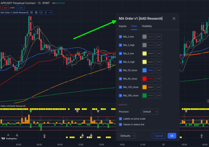Change Ma_33_close plot line style icon

[159, 70]
